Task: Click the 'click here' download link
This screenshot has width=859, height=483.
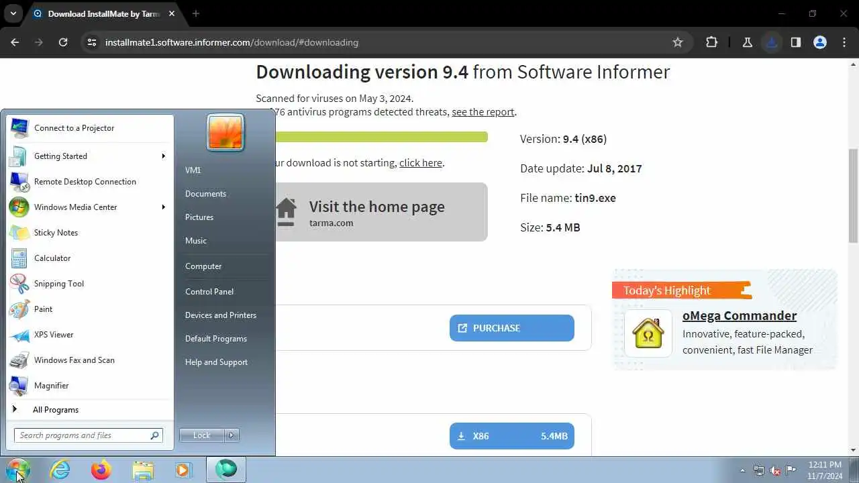Action: [x=421, y=163]
